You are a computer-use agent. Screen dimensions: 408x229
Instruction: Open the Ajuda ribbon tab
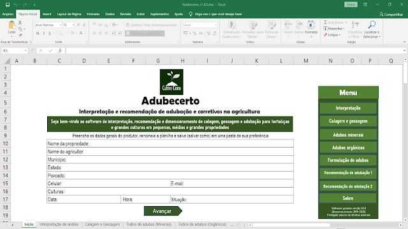[178, 14]
